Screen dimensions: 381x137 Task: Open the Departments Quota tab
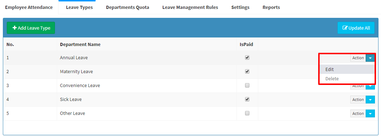(x=128, y=7)
